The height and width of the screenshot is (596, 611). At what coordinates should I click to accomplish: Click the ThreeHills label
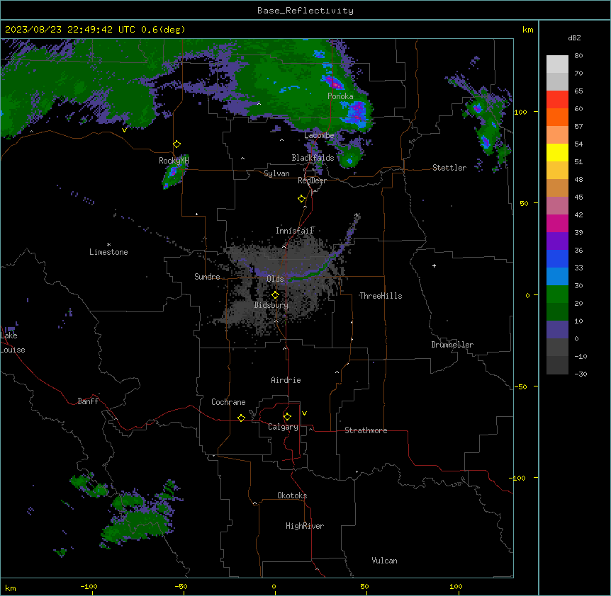(381, 296)
